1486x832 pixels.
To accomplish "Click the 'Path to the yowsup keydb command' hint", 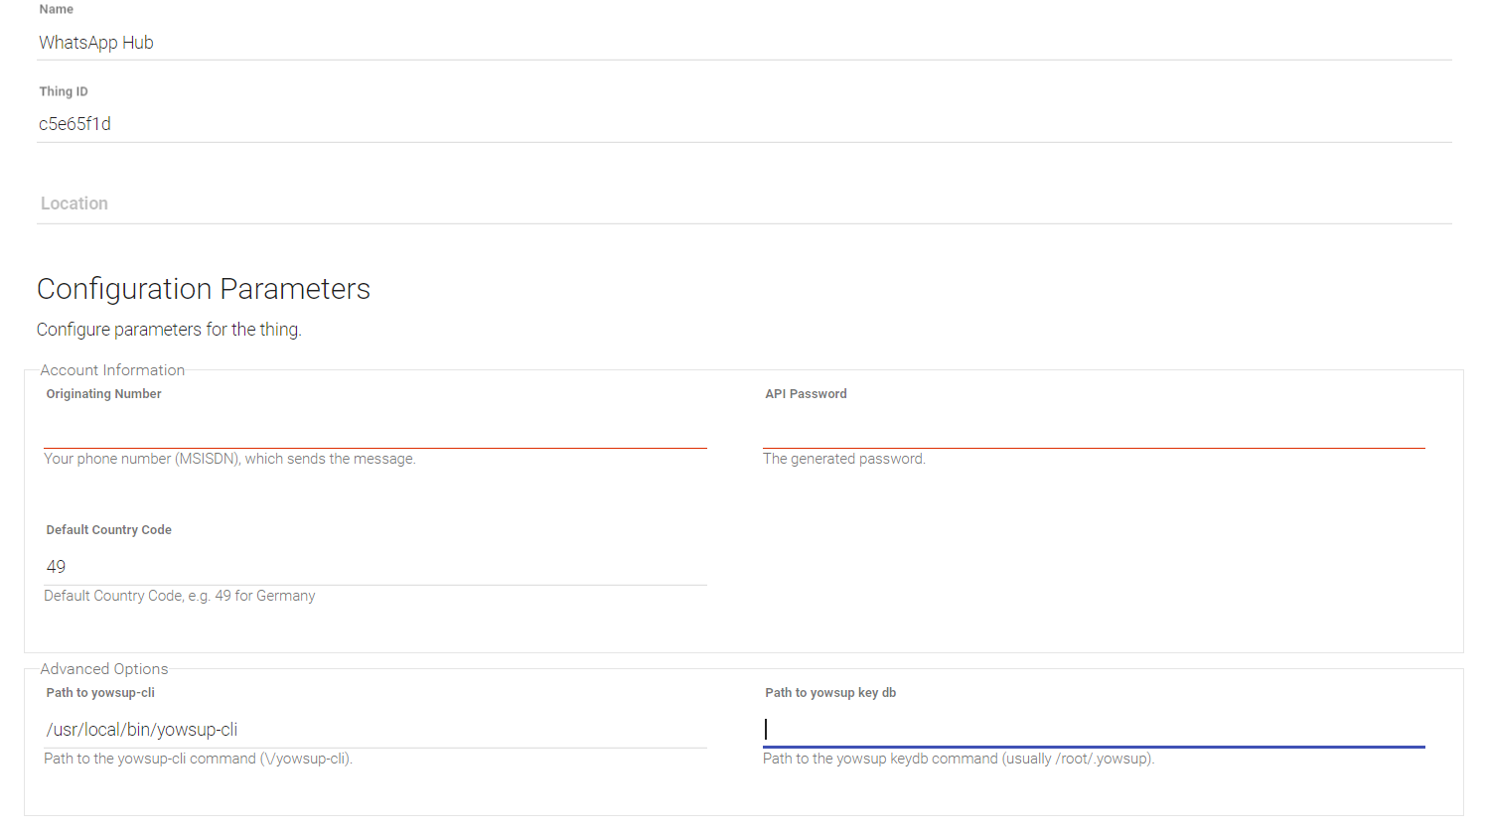I will [959, 759].
